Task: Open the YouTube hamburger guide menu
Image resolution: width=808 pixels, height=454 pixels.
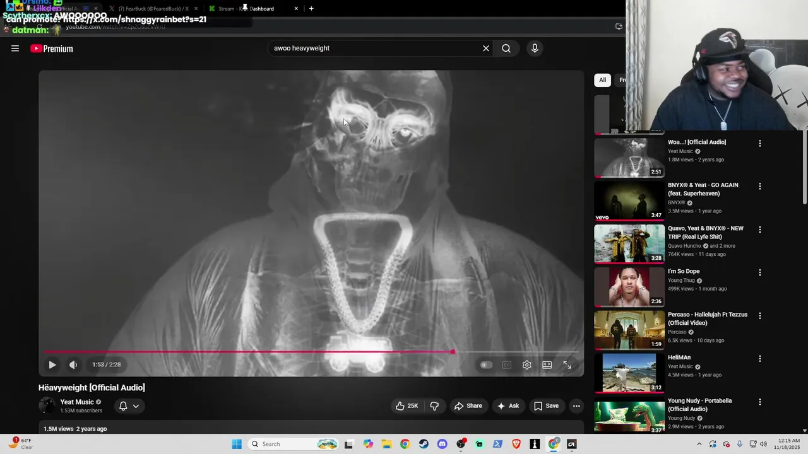Action: (15, 49)
